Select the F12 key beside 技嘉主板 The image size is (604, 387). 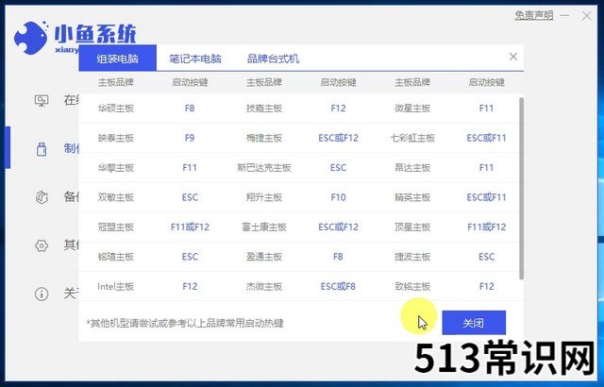coord(338,109)
